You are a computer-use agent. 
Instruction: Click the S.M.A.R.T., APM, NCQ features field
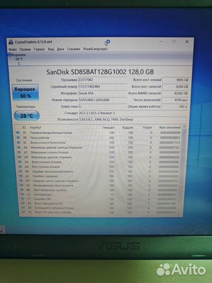pos(133,119)
